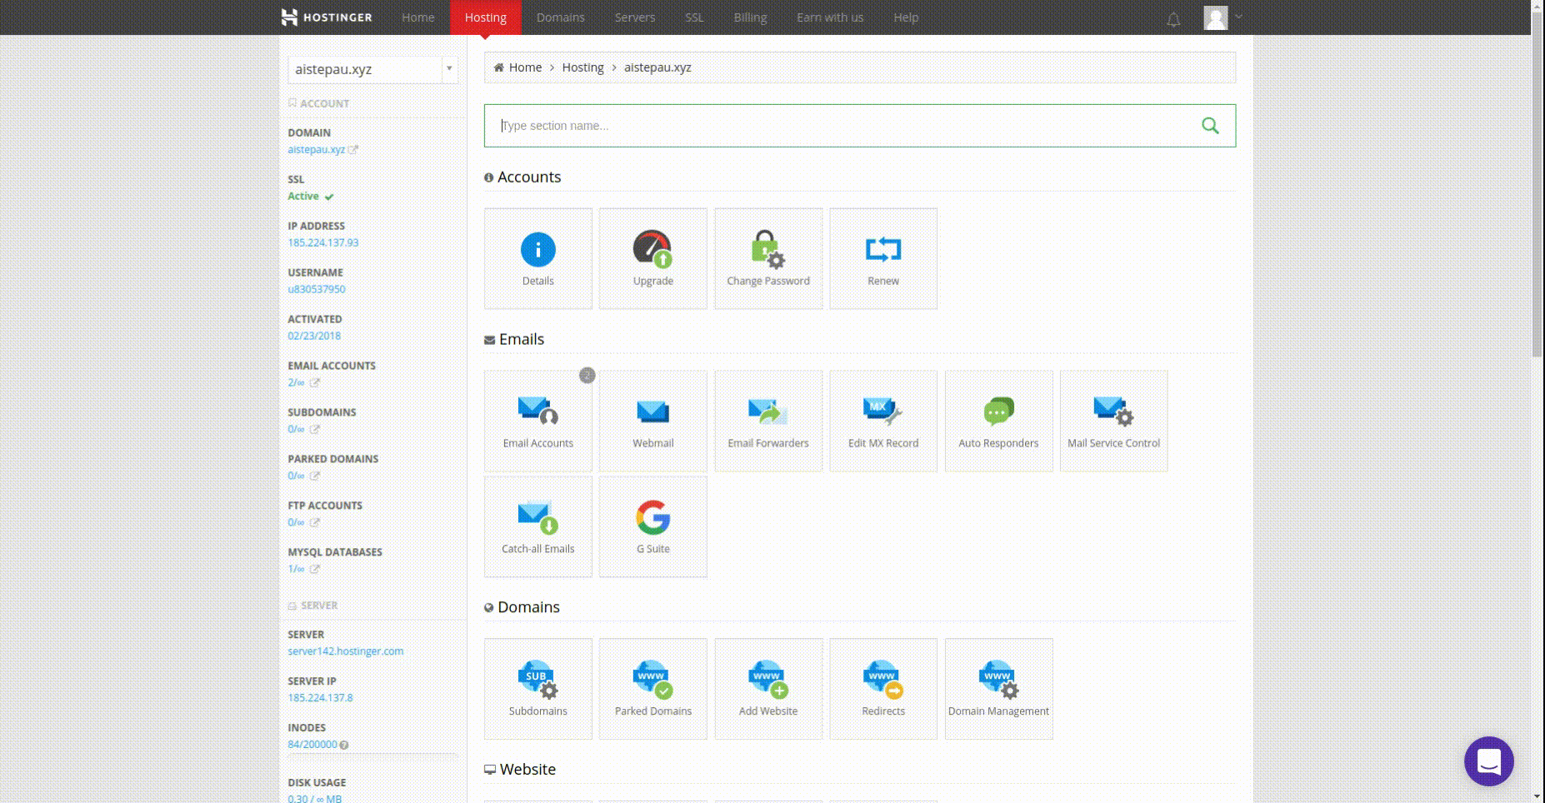The image size is (1545, 803).
Task: Open Domain Management
Action: click(997, 689)
